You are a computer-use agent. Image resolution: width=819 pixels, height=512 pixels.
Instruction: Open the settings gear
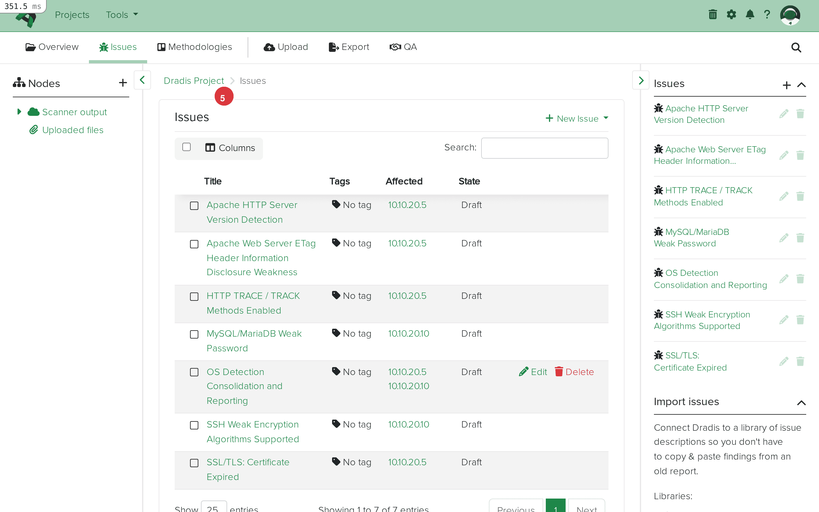click(x=731, y=14)
